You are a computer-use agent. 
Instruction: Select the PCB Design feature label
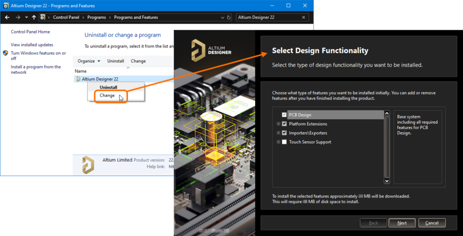click(x=300, y=115)
